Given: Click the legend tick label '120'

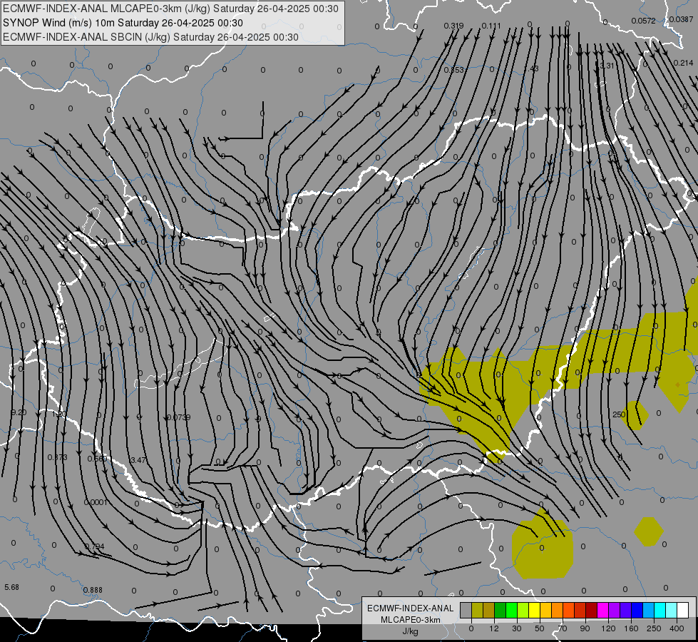Looking at the screenshot, I should [x=608, y=628].
